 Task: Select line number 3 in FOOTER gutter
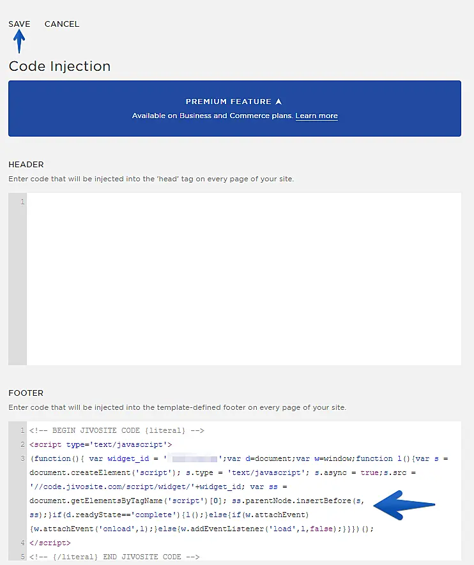click(x=22, y=458)
